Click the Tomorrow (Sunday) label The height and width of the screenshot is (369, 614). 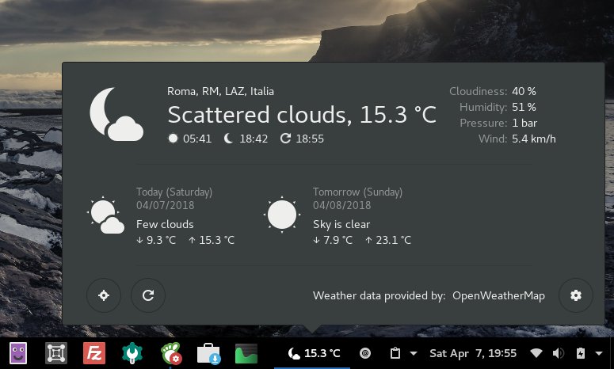tap(357, 192)
